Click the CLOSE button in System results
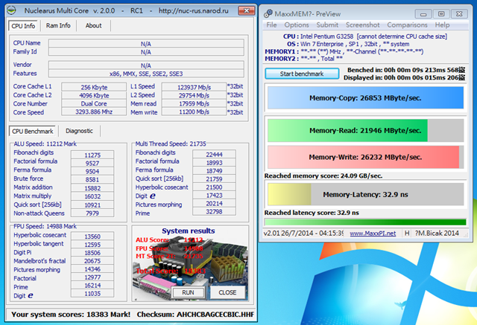Screen dimensions: 477x325 [x=227, y=292]
